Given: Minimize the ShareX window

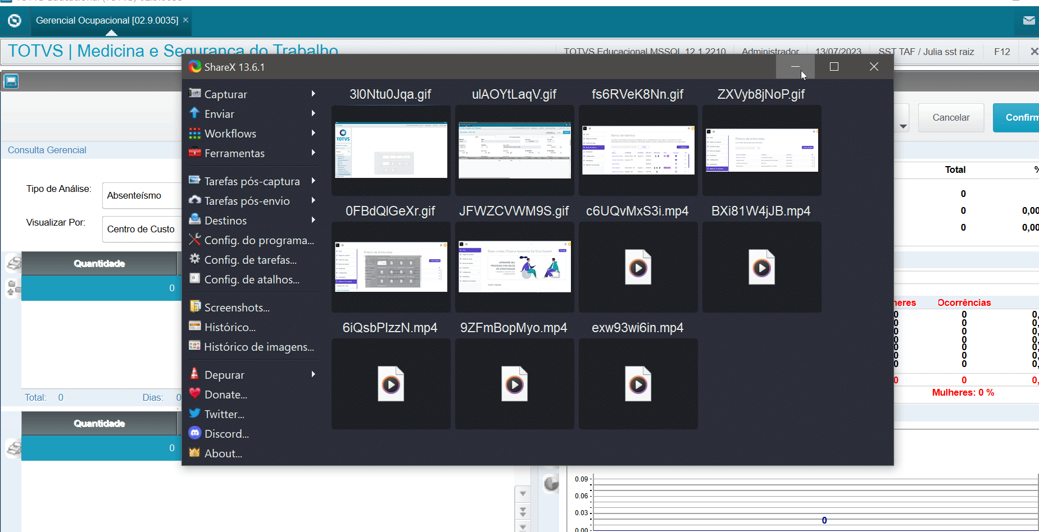Looking at the screenshot, I should point(795,67).
